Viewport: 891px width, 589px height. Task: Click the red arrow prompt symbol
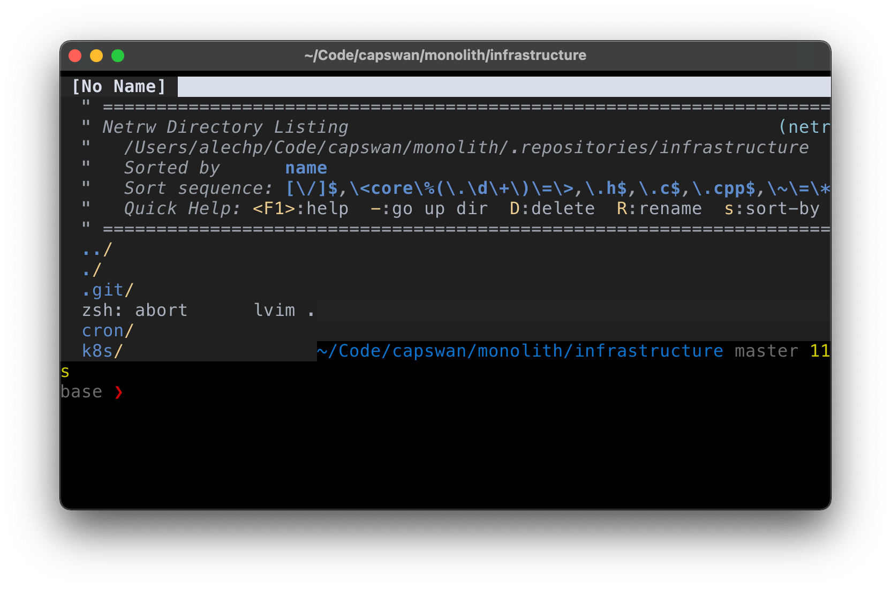(118, 392)
